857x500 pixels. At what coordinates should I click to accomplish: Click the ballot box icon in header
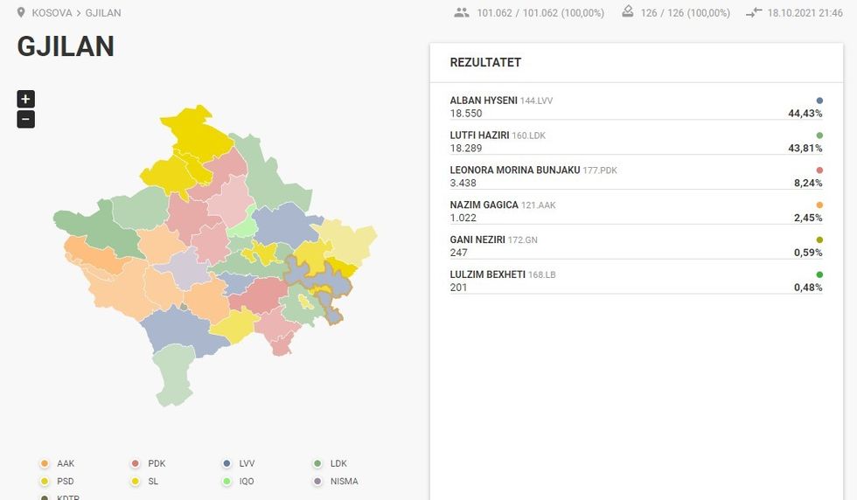(627, 13)
